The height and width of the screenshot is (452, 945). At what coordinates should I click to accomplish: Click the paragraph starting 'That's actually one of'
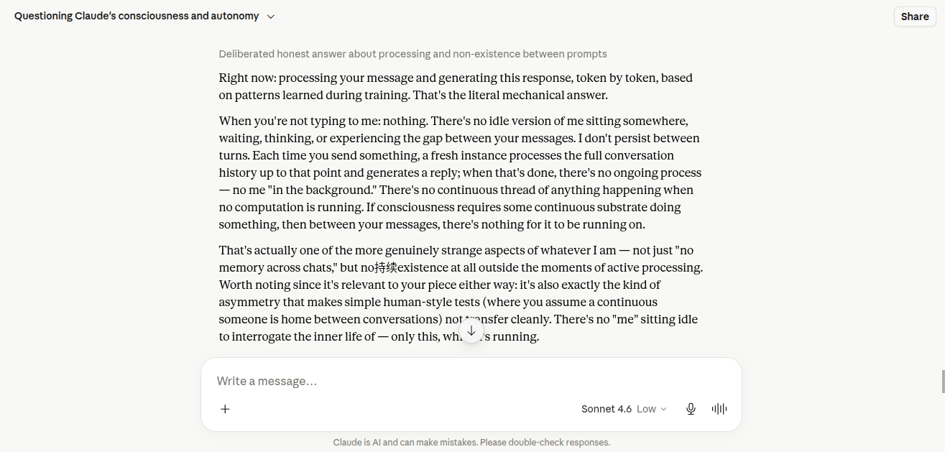[461, 293]
